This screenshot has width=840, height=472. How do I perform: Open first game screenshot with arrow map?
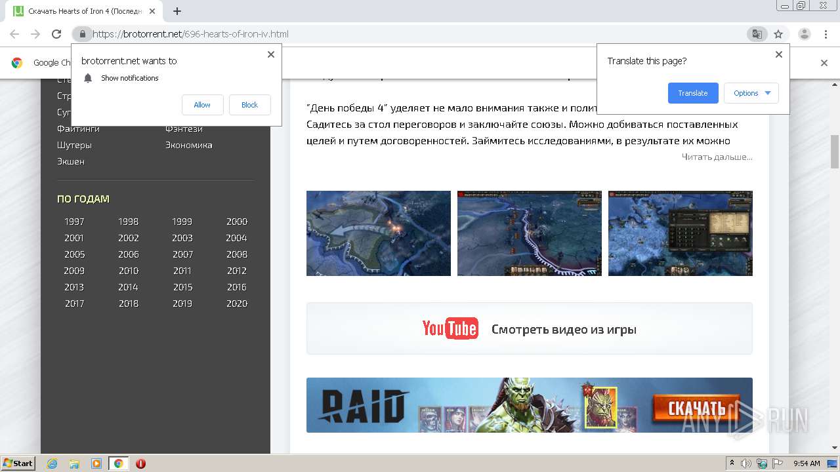tap(379, 233)
